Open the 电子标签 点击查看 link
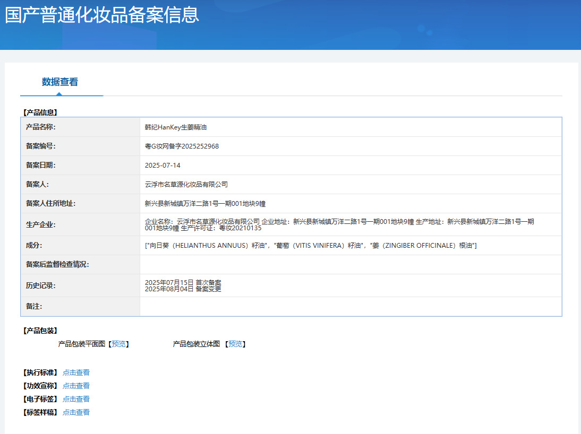The width and height of the screenshot is (581, 434). click(76, 399)
